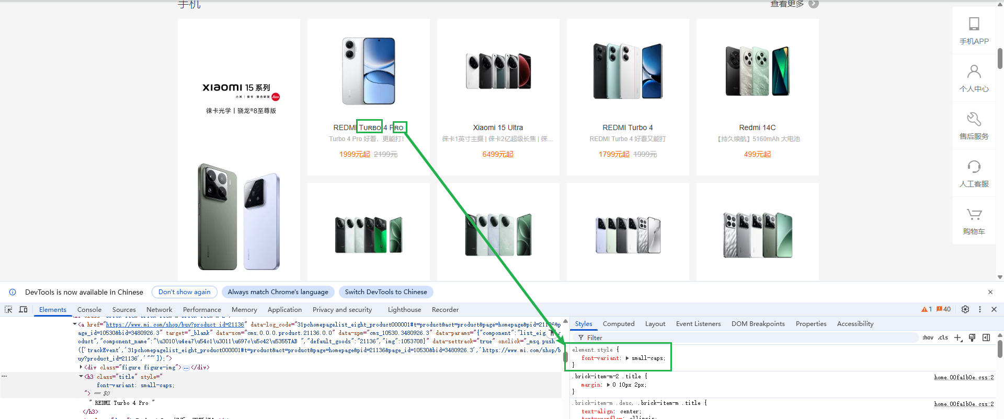Open the 购物车 cart icon

974,214
